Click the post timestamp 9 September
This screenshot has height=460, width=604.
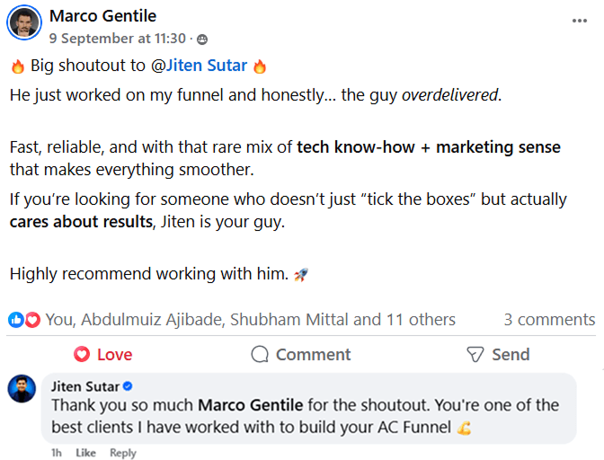click(117, 39)
